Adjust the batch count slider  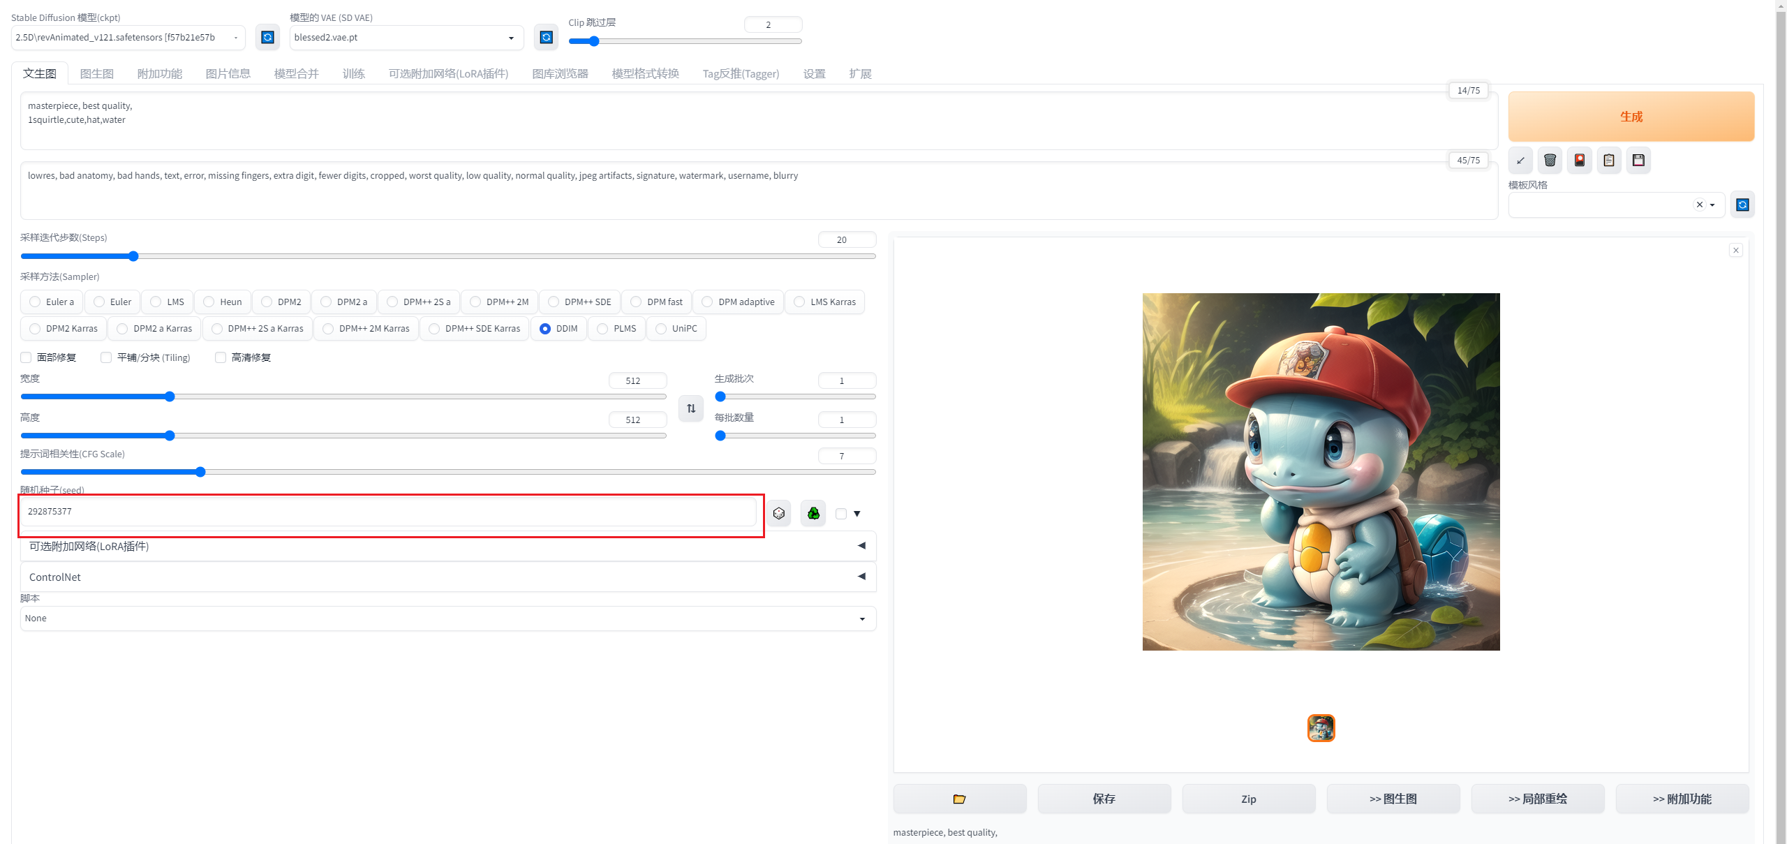(x=795, y=397)
